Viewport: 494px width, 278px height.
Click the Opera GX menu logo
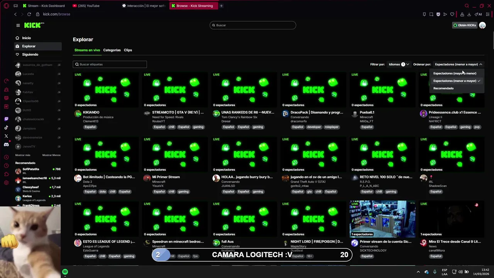coord(6,6)
